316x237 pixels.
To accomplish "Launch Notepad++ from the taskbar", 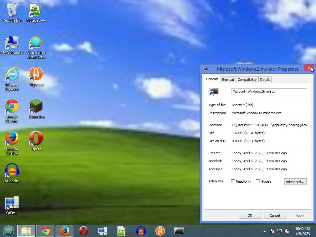I will click(x=122, y=231).
